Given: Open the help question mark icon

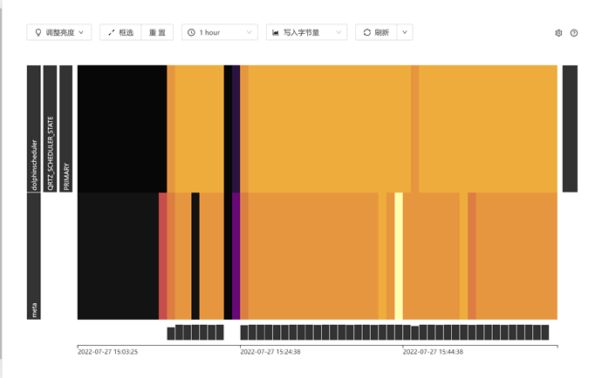Looking at the screenshot, I should tap(574, 33).
